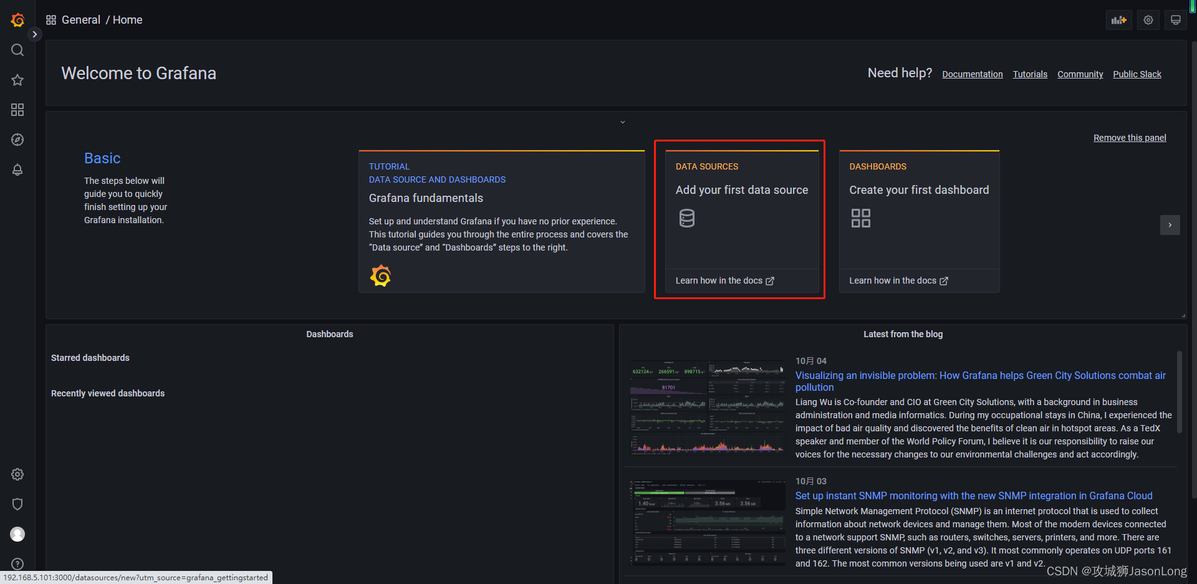
Task: Click the Basic heading
Action: (102, 158)
